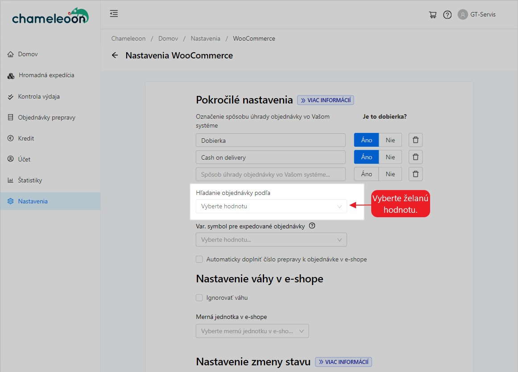Open the Hľadanie objednávky podľa dropdown
Image resolution: width=518 pixels, height=372 pixels.
point(271,207)
